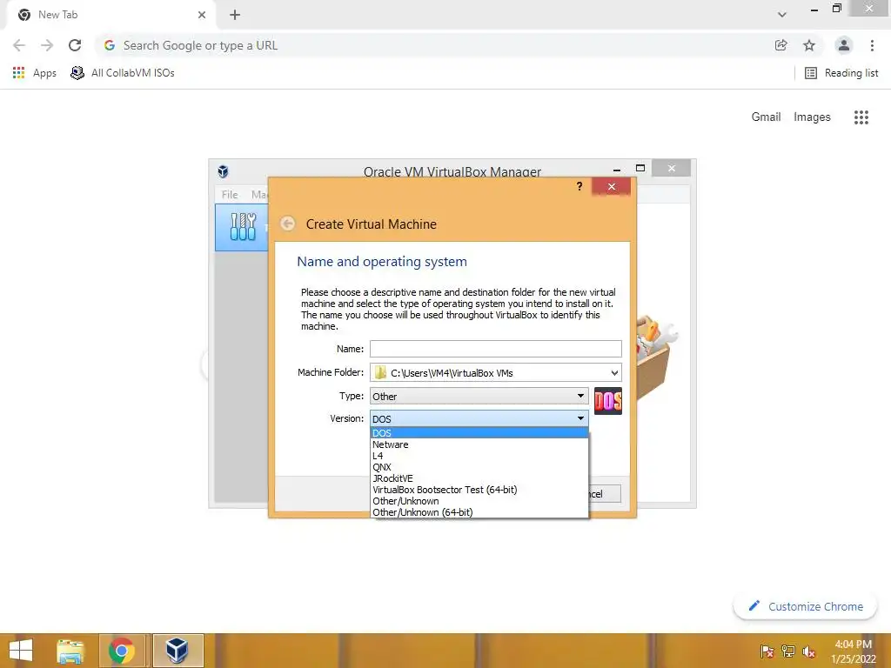Click the share page icon in Chrome
The width and height of the screenshot is (891, 668).
click(x=780, y=45)
